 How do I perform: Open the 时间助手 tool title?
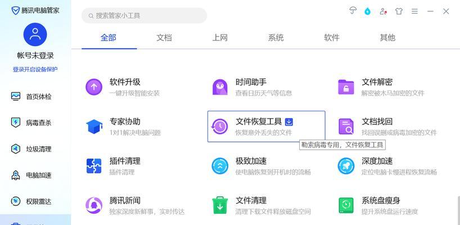point(251,82)
